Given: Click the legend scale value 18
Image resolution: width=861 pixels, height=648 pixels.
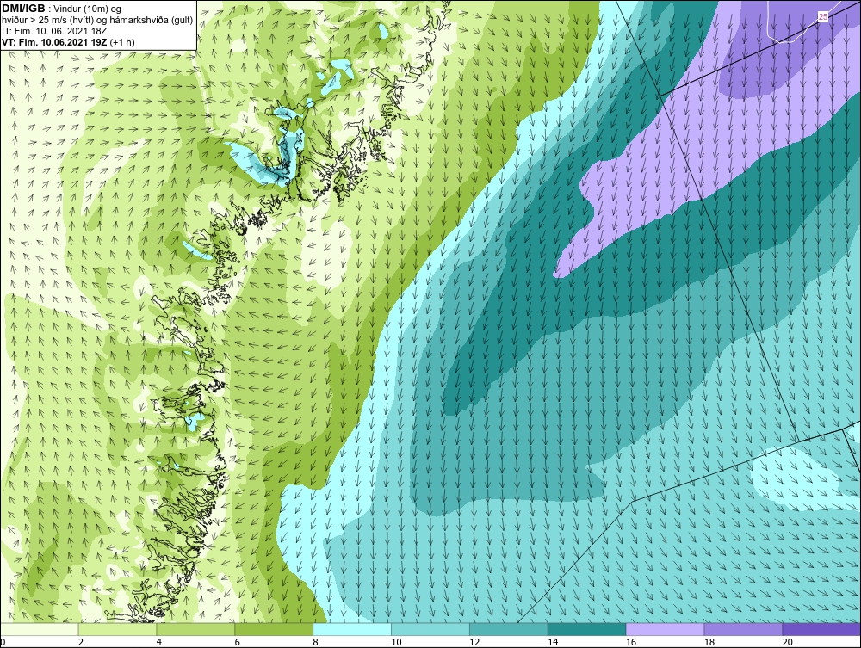Looking at the screenshot, I should pos(709,642).
